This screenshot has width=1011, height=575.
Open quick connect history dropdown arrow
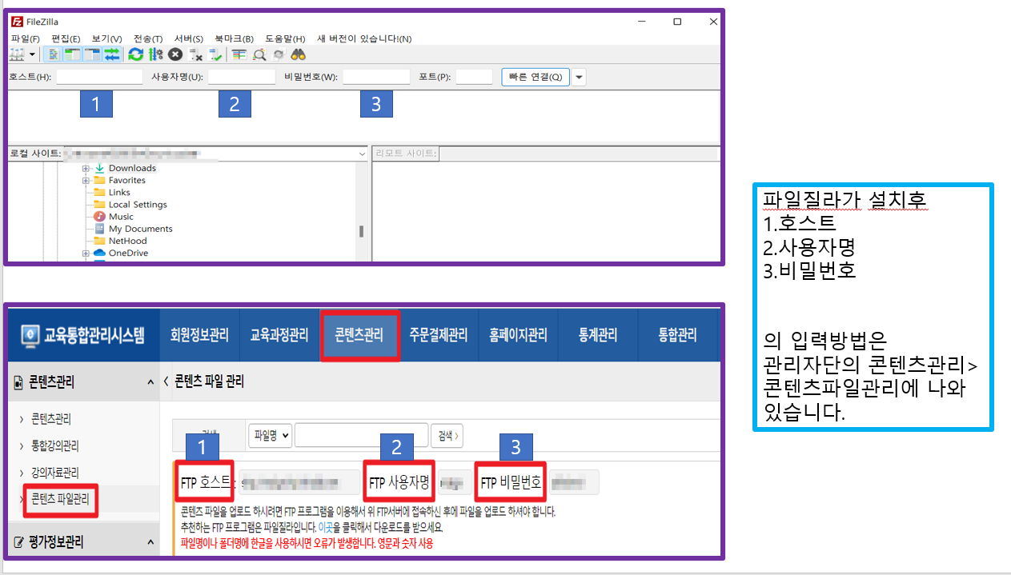[580, 77]
